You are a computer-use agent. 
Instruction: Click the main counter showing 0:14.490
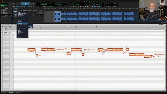[x=44, y=4]
